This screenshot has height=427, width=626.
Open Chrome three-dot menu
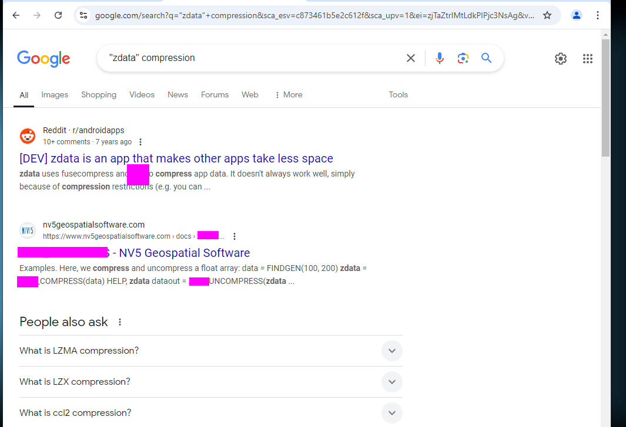598,15
